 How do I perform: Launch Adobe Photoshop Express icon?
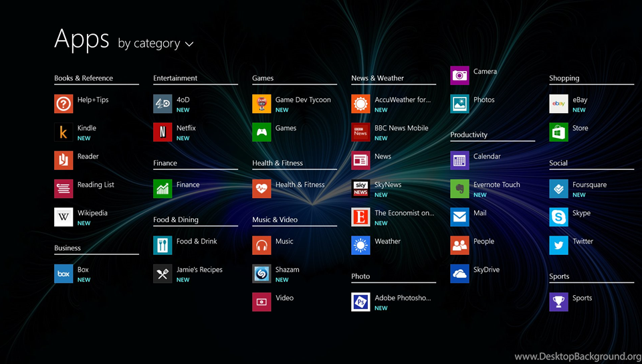pos(360,302)
